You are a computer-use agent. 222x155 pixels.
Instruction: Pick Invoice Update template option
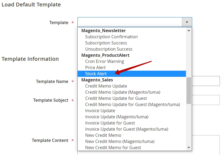coord(132,111)
